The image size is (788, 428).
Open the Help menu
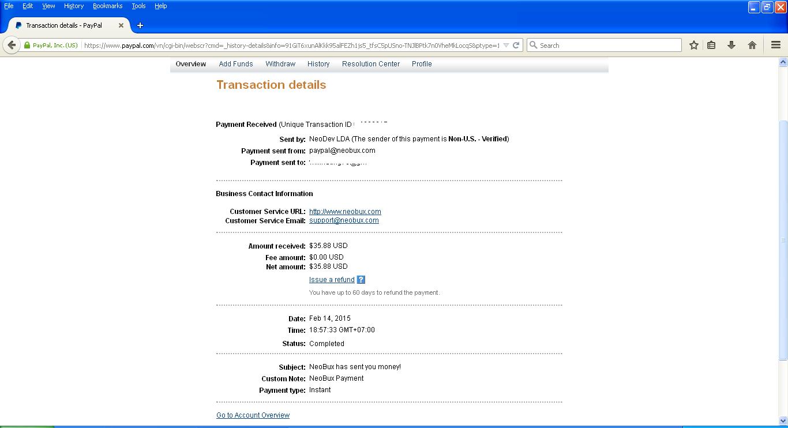point(161,6)
